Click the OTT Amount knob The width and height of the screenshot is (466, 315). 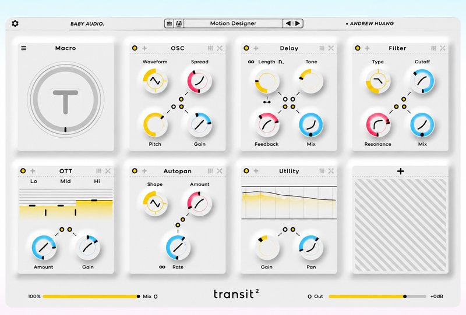click(44, 248)
